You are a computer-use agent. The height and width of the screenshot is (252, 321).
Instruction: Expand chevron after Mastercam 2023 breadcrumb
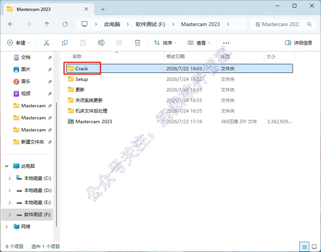click(x=228, y=24)
